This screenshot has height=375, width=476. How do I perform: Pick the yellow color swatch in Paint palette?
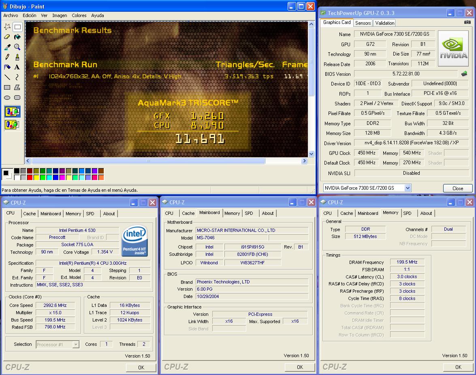tap(36, 177)
